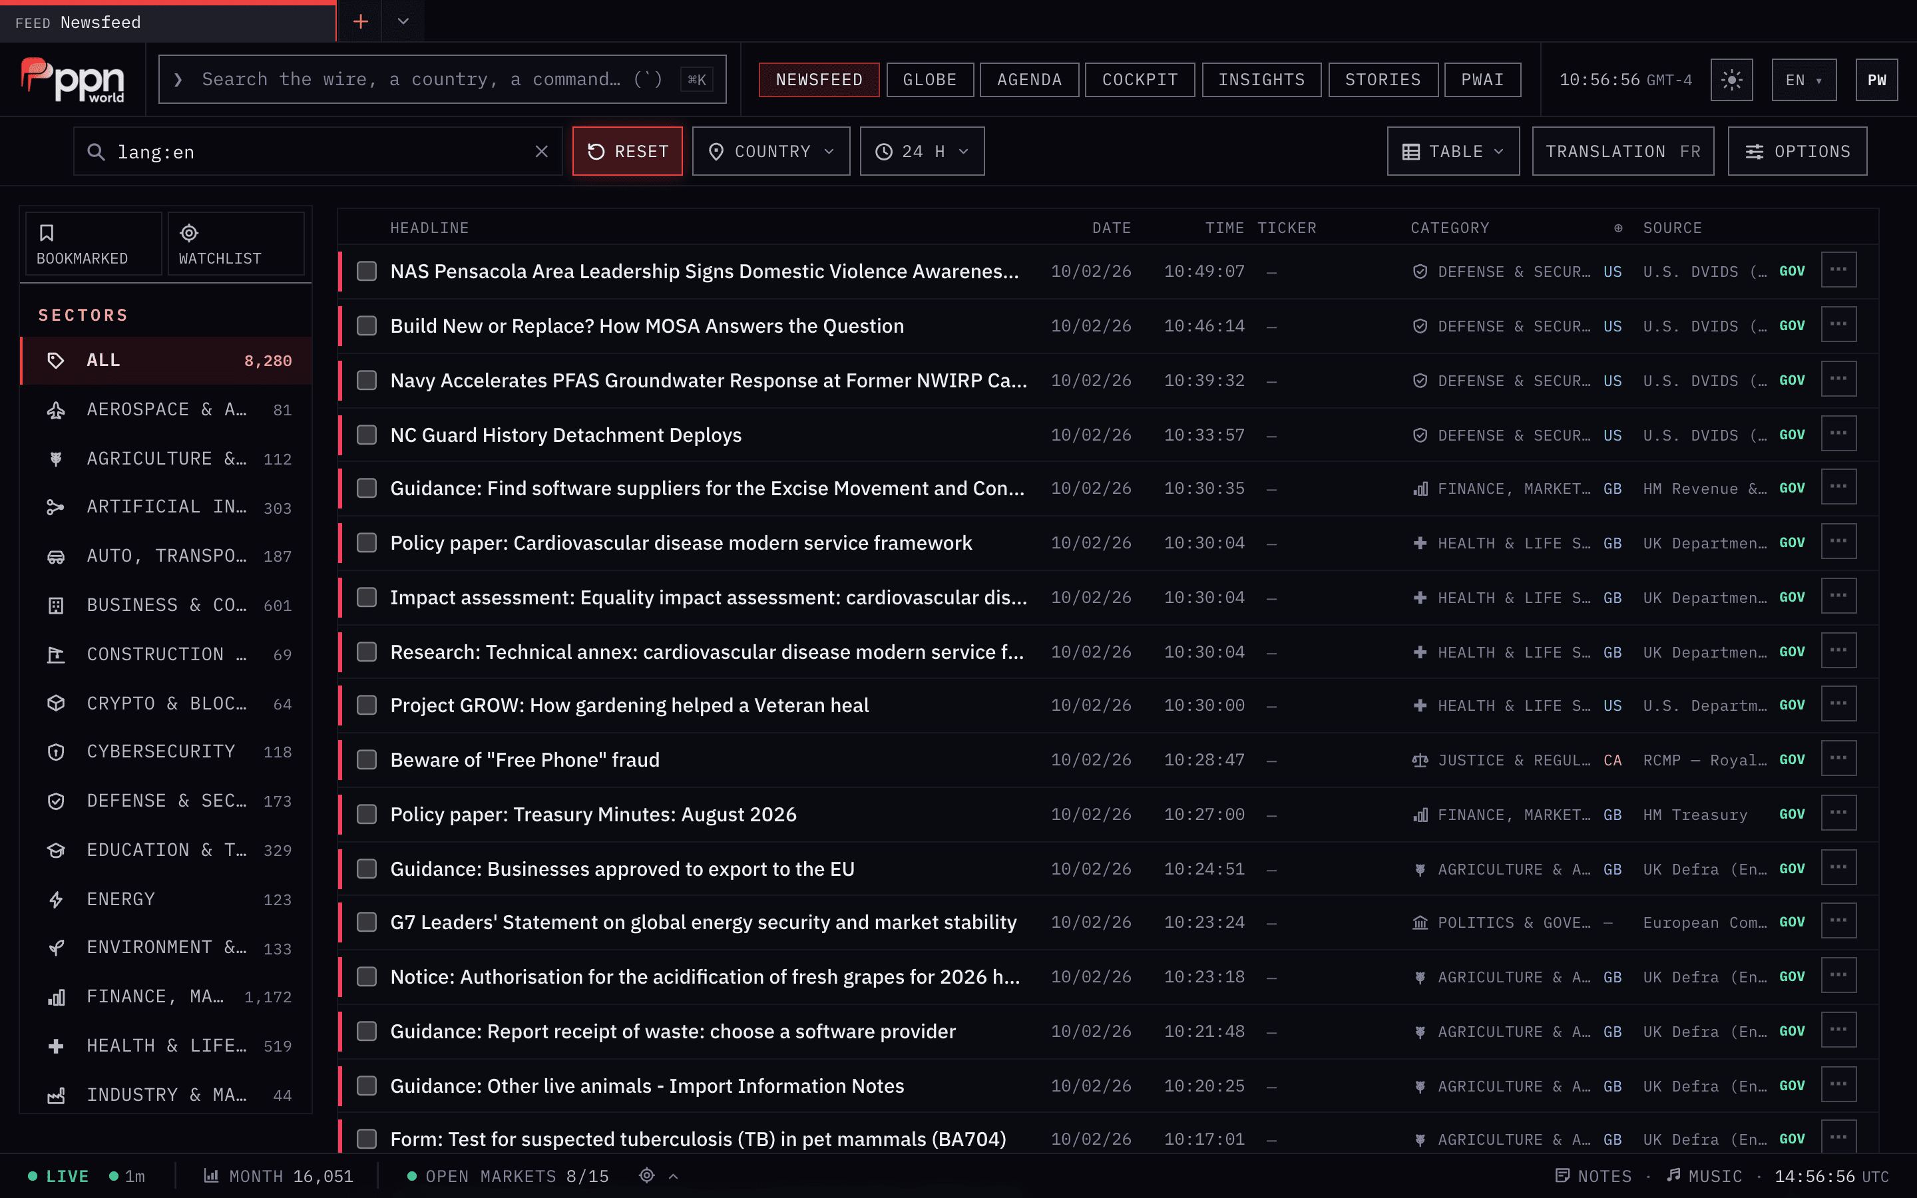Switch to the Cockpit view
The height and width of the screenshot is (1198, 1917).
coord(1140,80)
